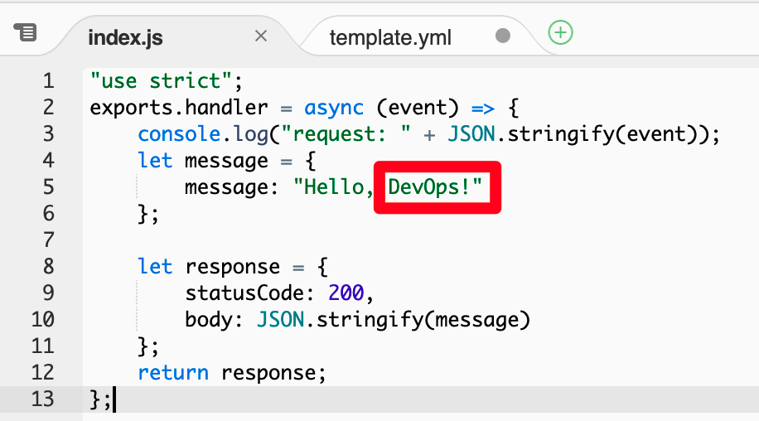Click the async keyword on line 2

pos(334,108)
